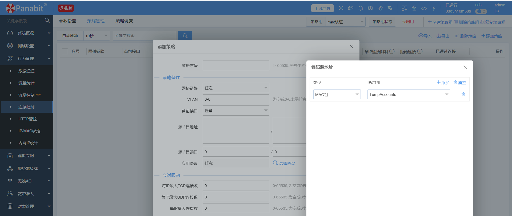The height and width of the screenshot is (216, 512).
Task: Click the sidebar keyword search icon
Action: pyautogui.click(x=47, y=21)
